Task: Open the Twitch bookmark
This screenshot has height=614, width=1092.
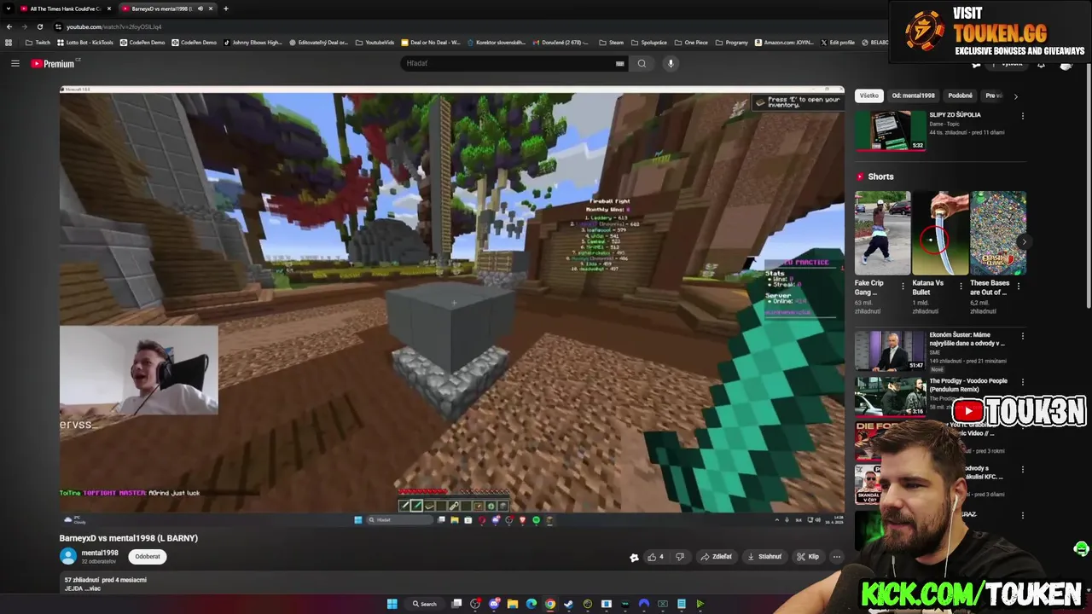Action: 38,42
